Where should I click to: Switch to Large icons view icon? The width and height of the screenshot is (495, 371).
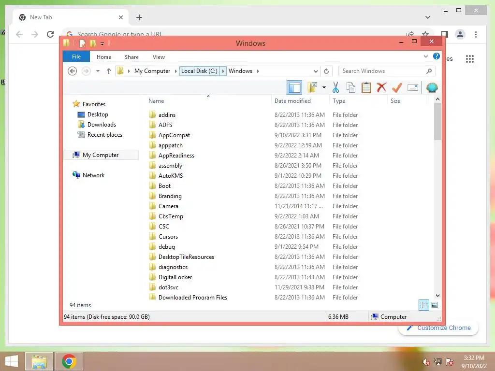pyautogui.click(x=435, y=305)
